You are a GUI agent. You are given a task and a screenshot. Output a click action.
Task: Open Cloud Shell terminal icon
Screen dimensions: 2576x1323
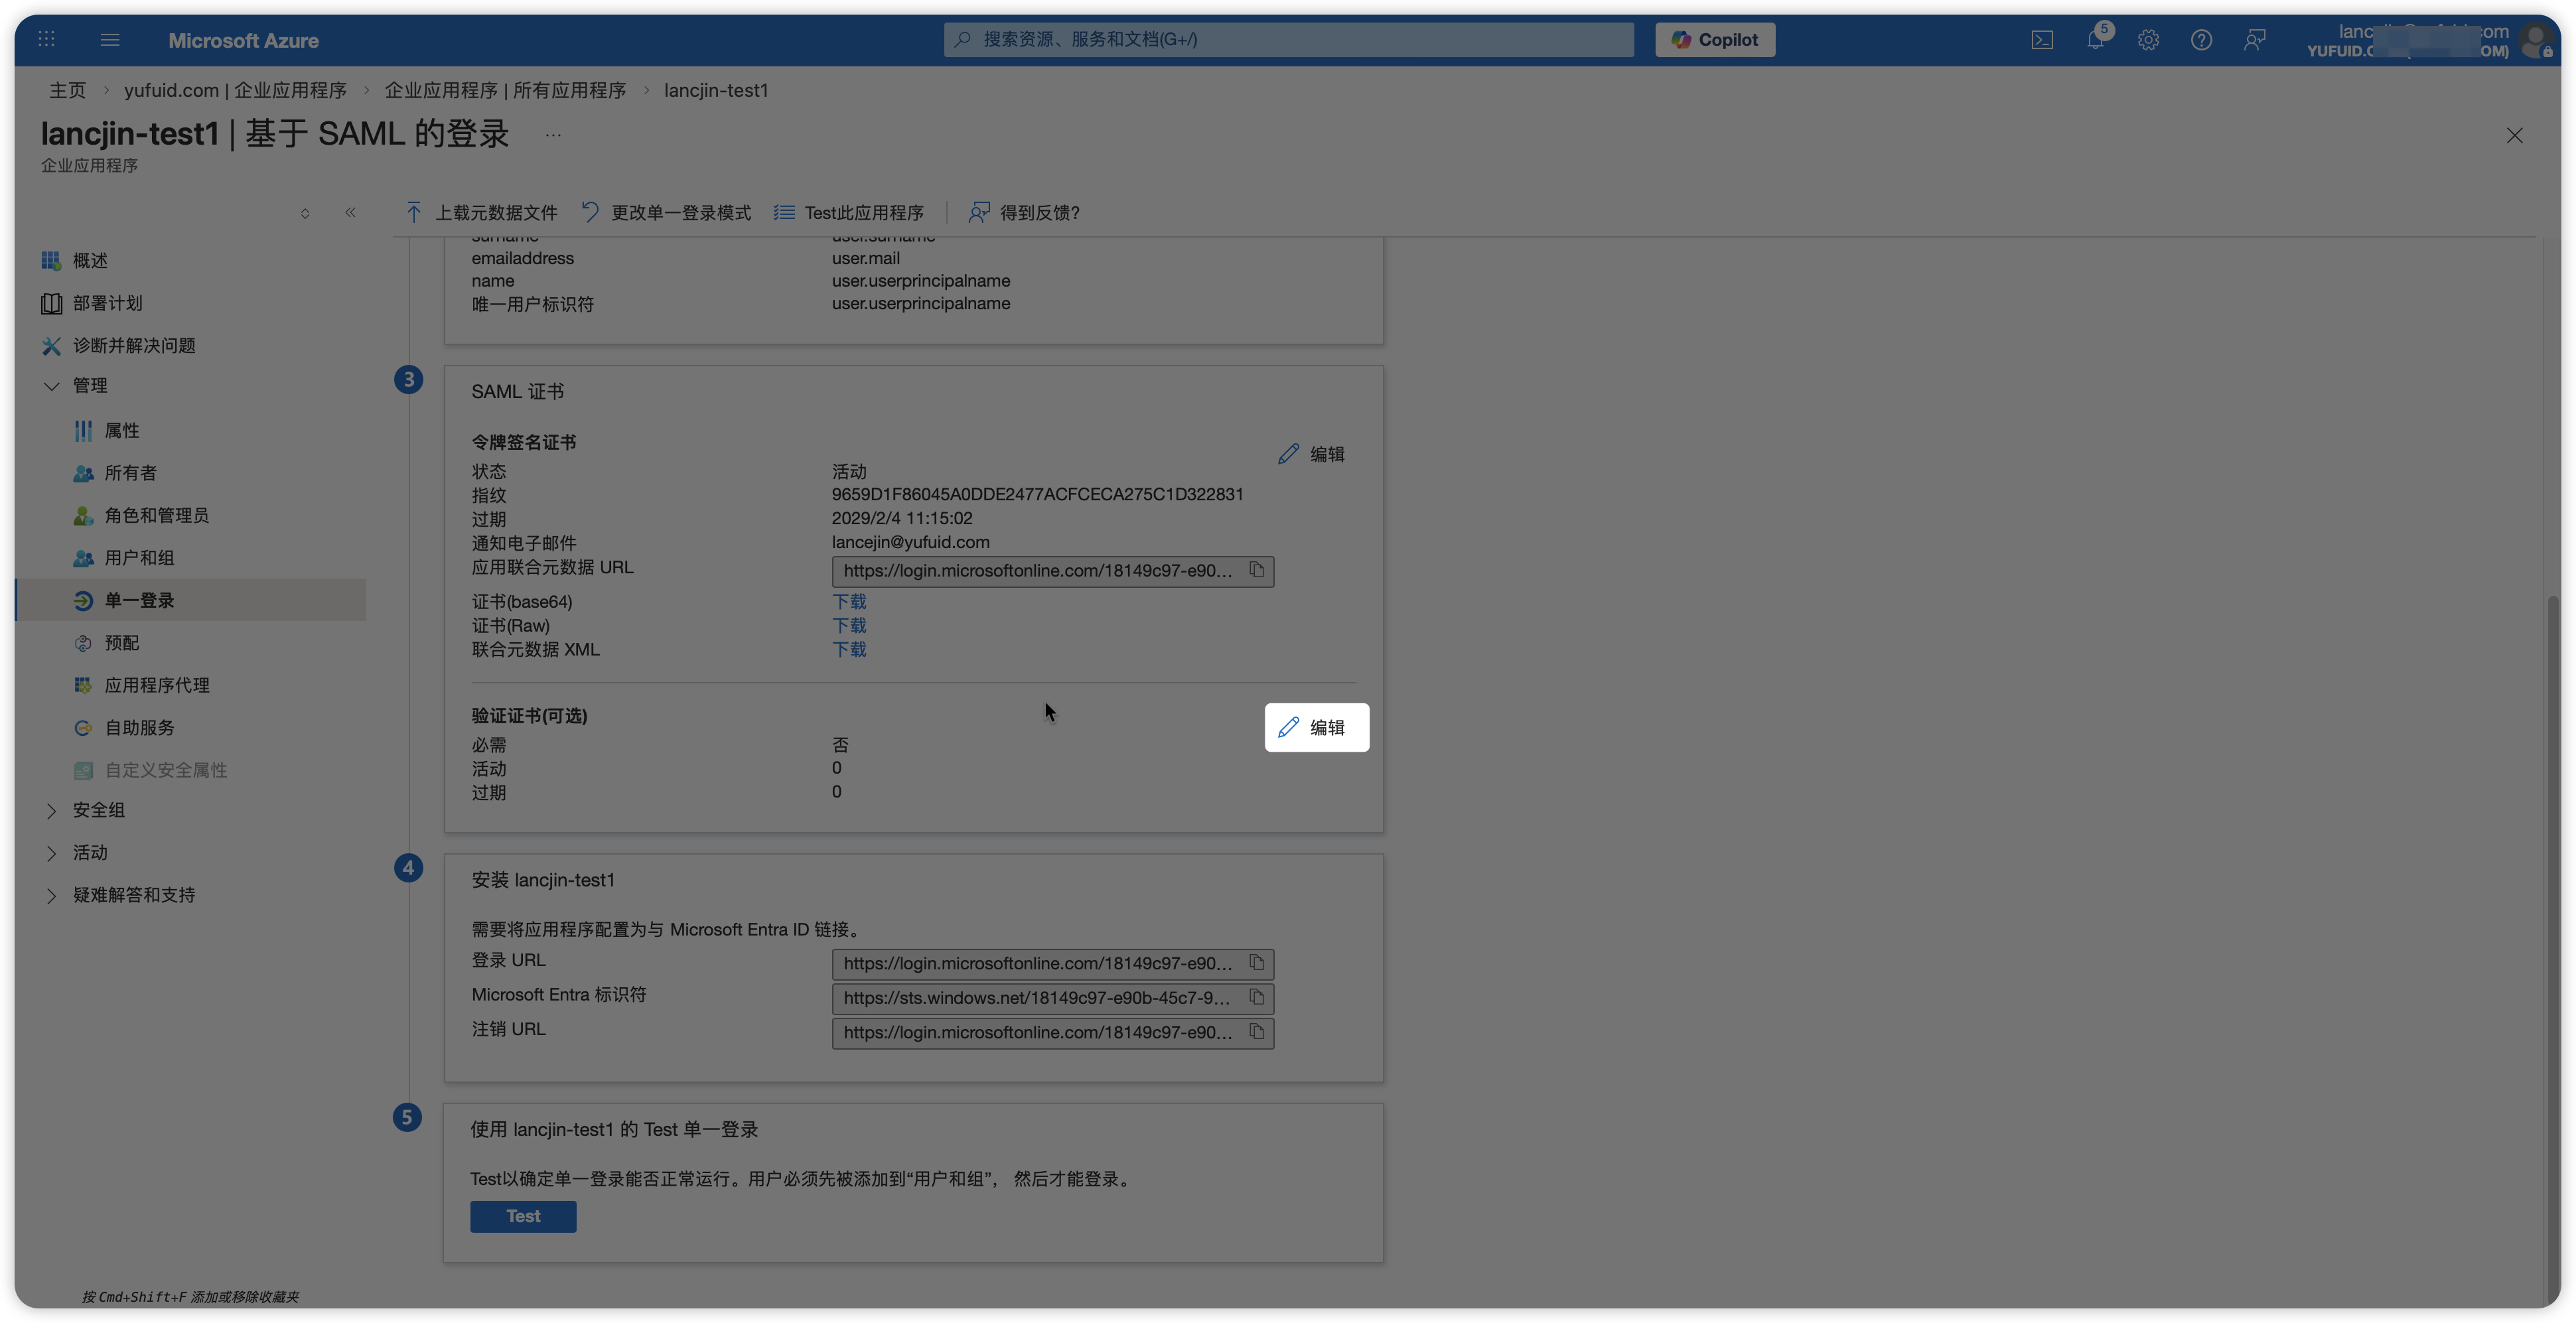[2042, 40]
